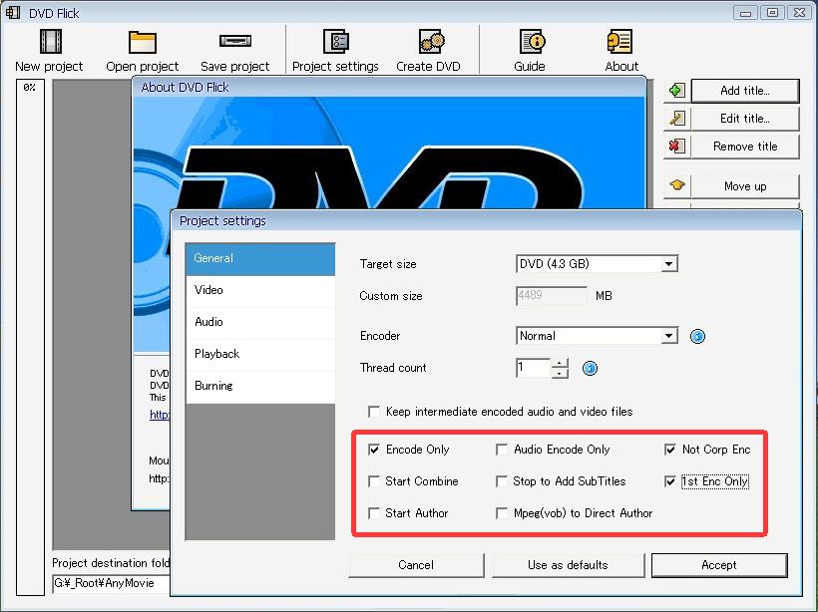Click the Add title... button
The image size is (818, 612).
pos(745,91)
